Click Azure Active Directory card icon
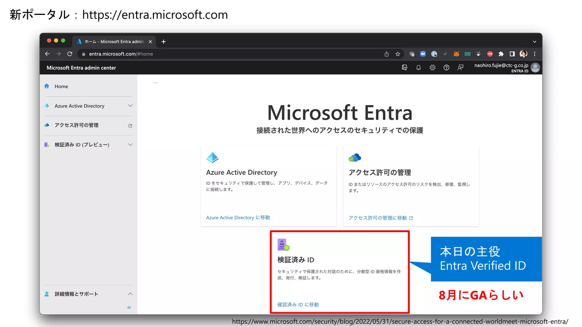This screenshot has height=327, width=582. tap(212, 158)
